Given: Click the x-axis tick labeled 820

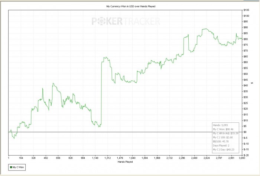Looking at the screenshot, I should (x=71, y=158).
